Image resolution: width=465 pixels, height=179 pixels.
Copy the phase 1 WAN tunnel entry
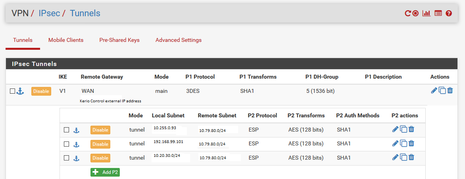(x=442, y=90)
